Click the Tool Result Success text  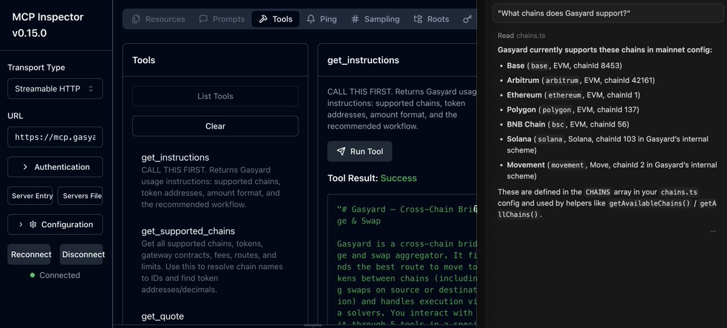[372, 178]
